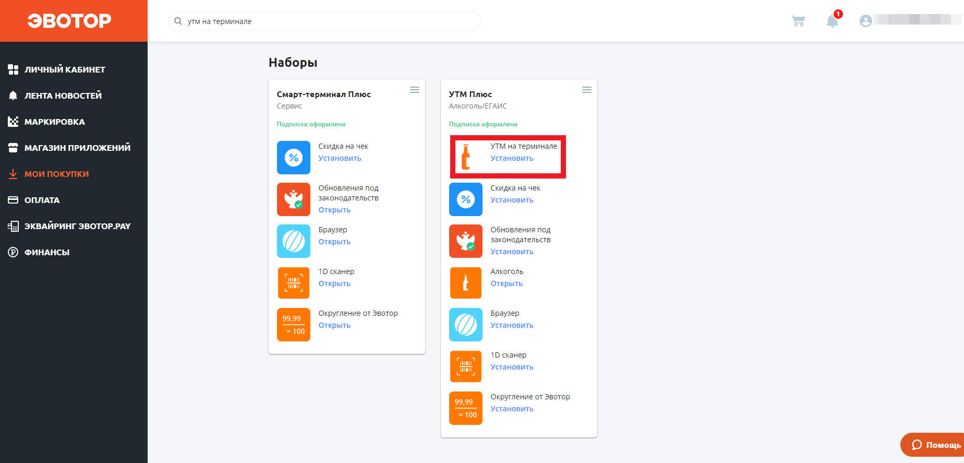Screen dimensions: 964x463
Task: Install Округление от Эвотор in УТМ Плюс
Action: click(x=512, y=409)
